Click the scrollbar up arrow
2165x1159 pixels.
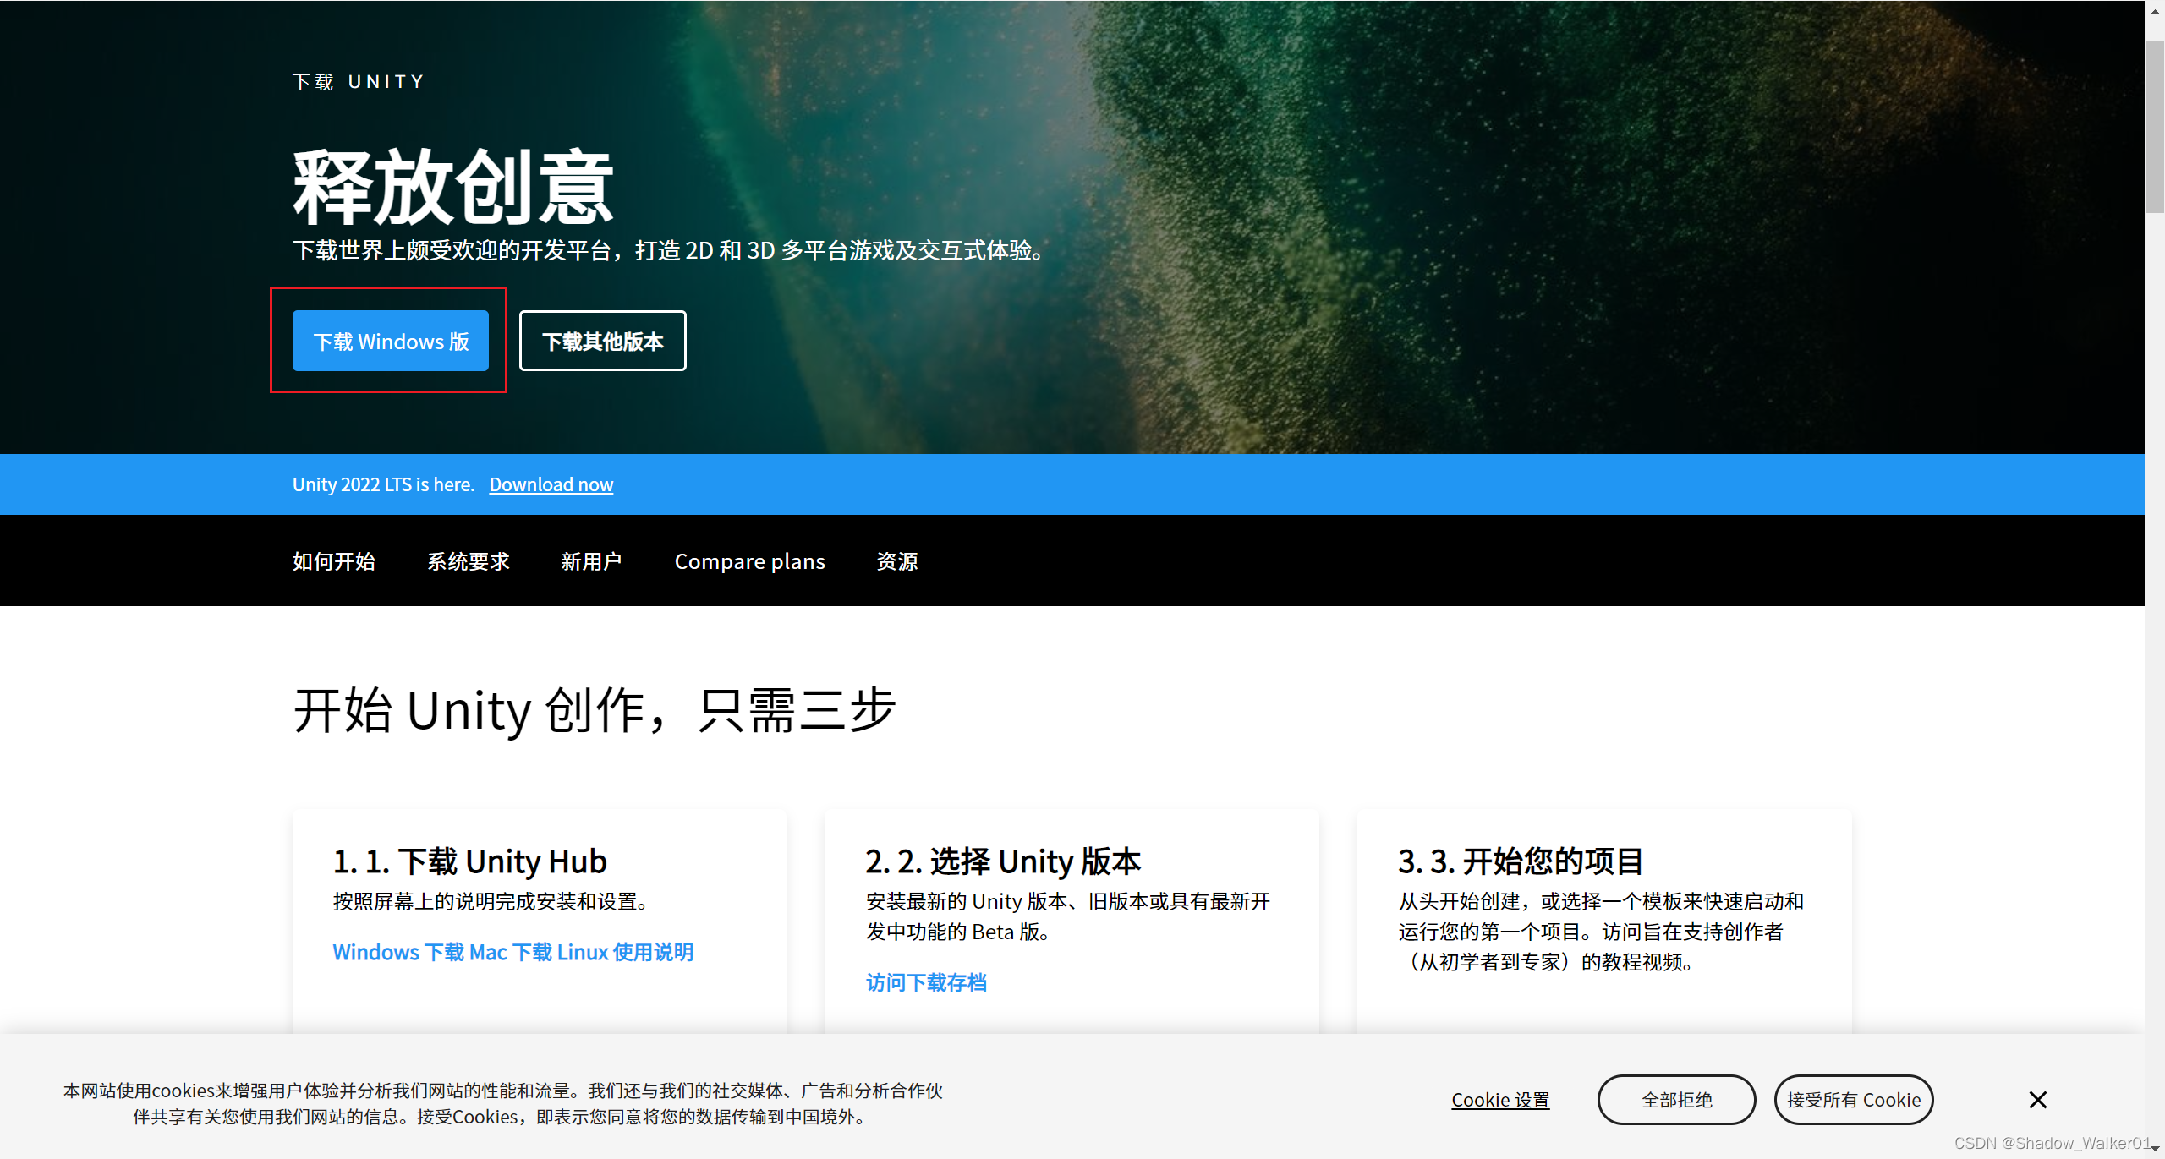pyautogui.click(x=2155, y=11)
